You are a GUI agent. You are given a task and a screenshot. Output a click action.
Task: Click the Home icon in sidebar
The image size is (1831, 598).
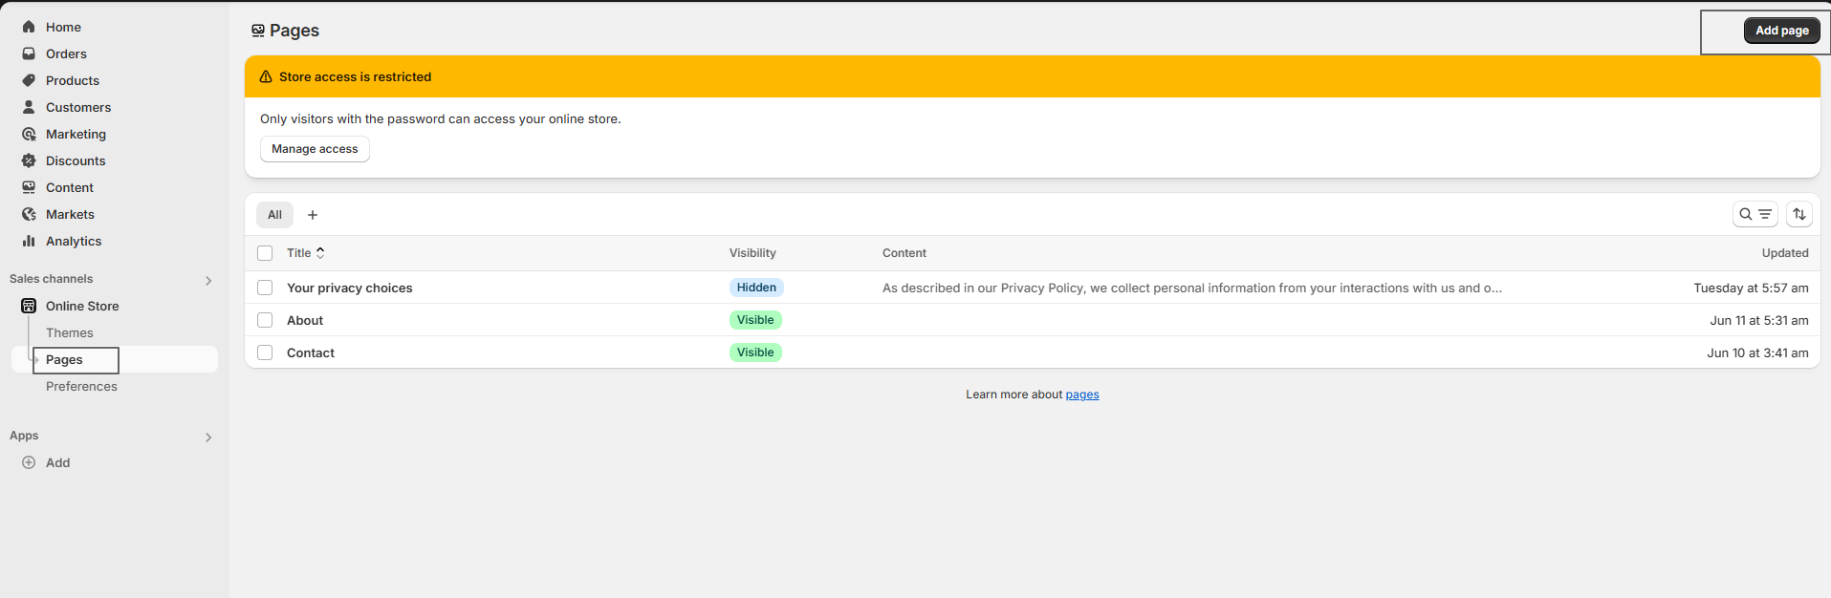point(29,27)
